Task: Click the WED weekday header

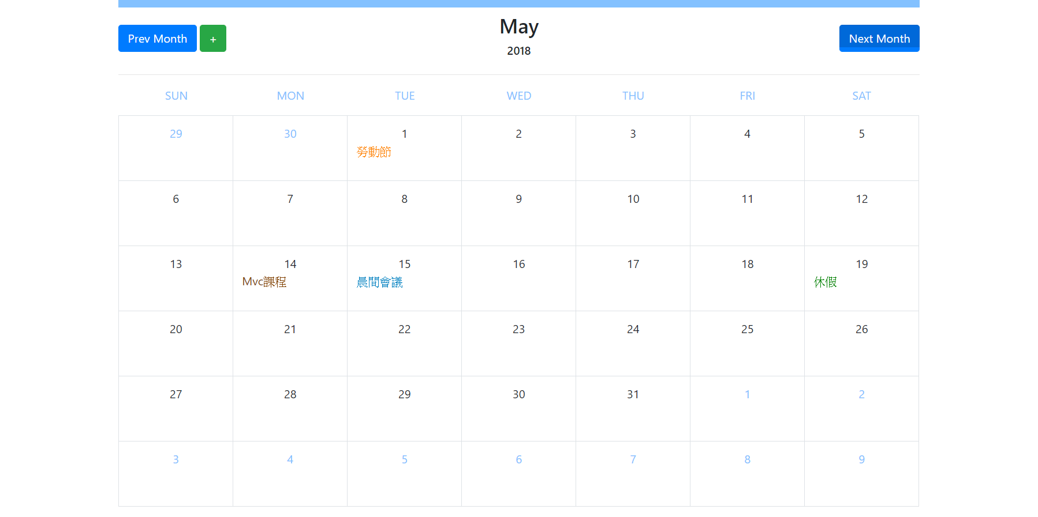Action: coord(518,96)
